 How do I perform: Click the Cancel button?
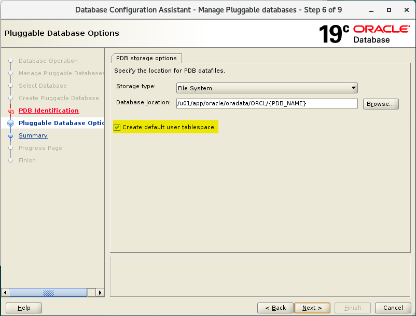[x=393, y=308]
